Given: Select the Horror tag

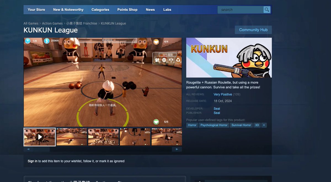Looking at the screenshot, I should click(x=192, y=125).
